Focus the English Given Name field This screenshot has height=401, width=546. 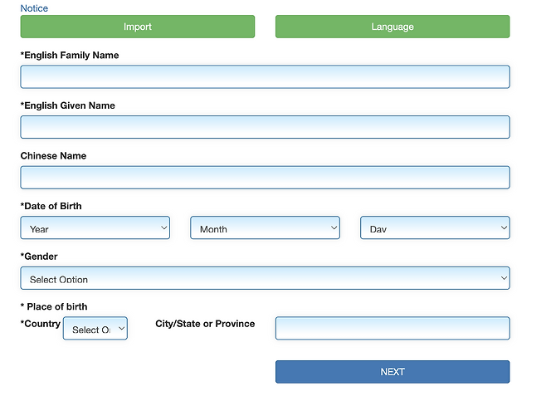point(265,127)
